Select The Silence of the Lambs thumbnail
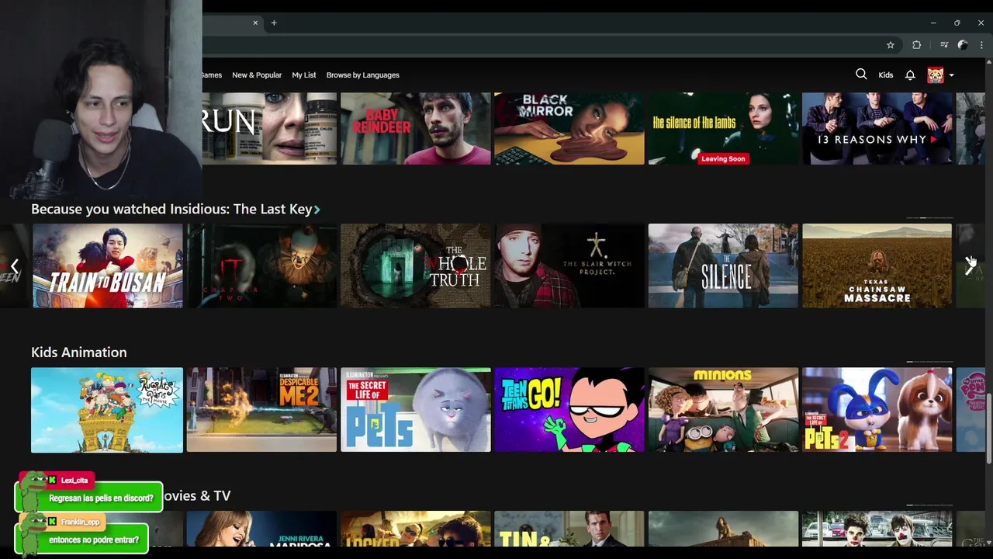 723,128
